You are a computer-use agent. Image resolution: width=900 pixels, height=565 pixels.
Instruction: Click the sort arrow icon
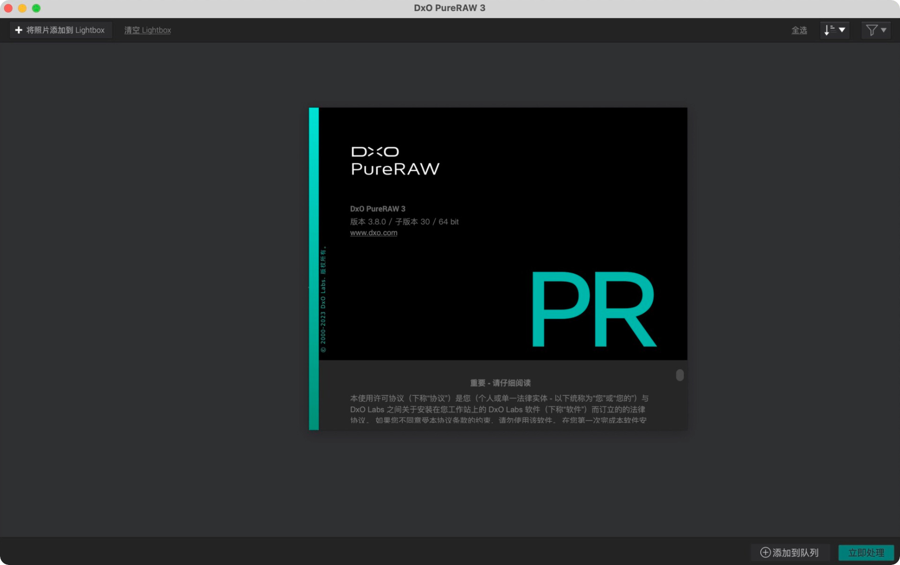click(829, 30)
